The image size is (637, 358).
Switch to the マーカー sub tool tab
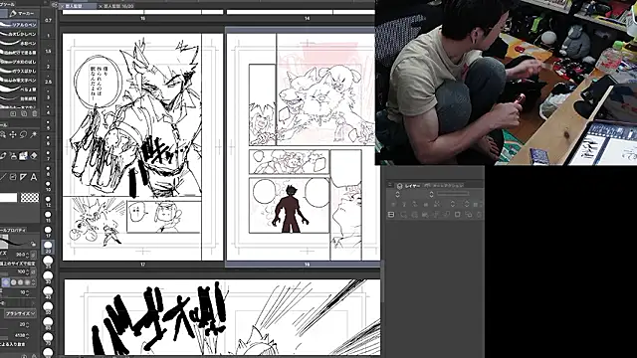click(x=23, y=13)
